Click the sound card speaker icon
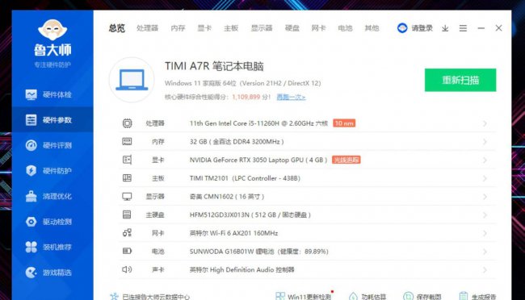The height and width of the screenshot is (300, 525). tap(127, 269)
